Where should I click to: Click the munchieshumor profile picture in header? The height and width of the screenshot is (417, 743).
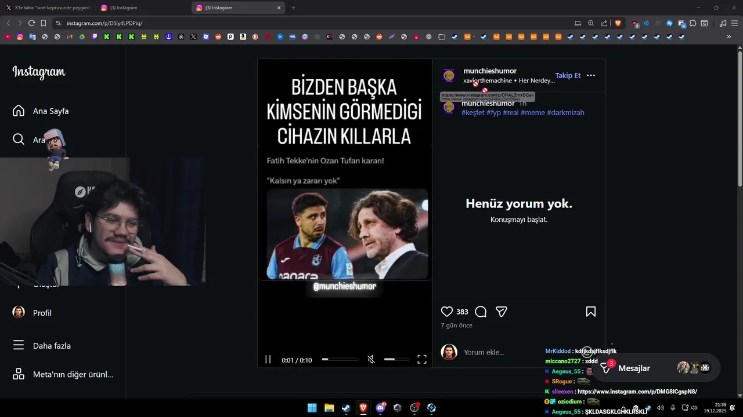point(449,75)
